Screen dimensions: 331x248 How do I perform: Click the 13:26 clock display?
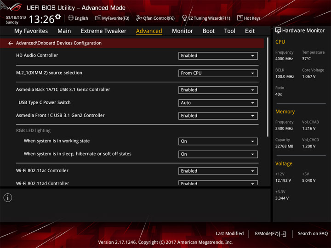(x=41, y=19)
